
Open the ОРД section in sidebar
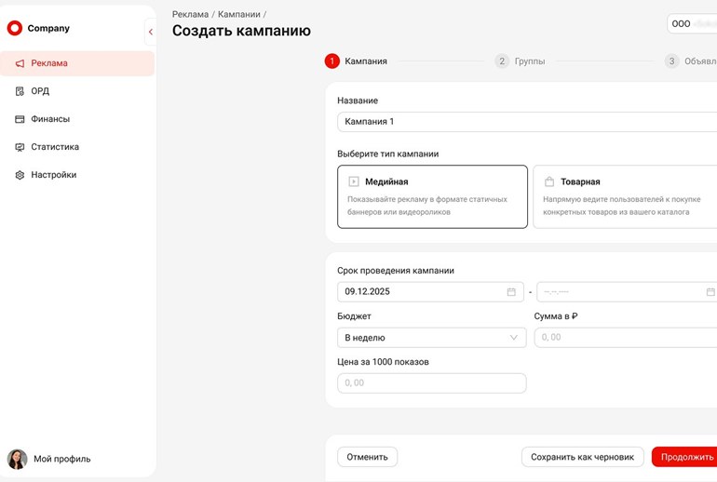pos(40,91)
